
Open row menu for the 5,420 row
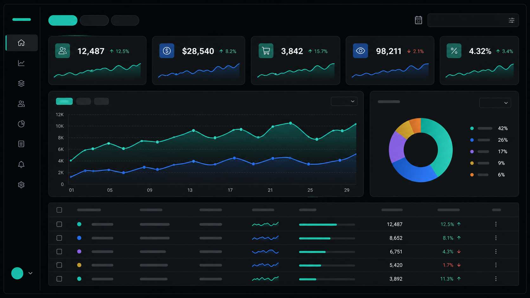[496, 265]
